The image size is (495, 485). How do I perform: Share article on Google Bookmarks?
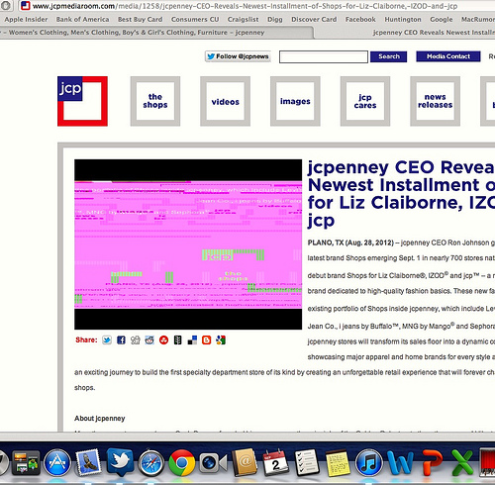pyautogui.click(x=221, y=340)
